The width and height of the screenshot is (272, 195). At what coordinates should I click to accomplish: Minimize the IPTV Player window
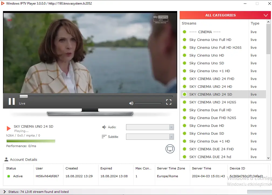pyautogui.click(x=245, y=4)
